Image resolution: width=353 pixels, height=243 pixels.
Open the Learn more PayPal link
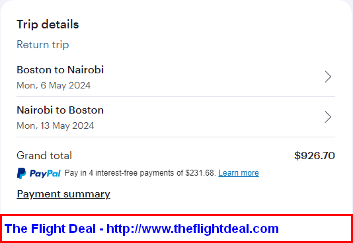coord(239,173)
